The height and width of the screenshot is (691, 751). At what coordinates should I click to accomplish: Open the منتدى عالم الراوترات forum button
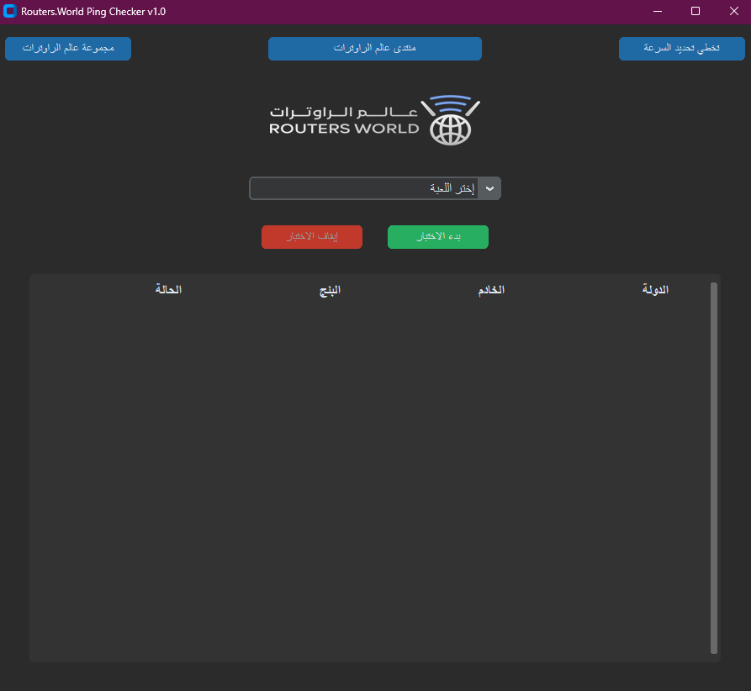tap(374, 49)
